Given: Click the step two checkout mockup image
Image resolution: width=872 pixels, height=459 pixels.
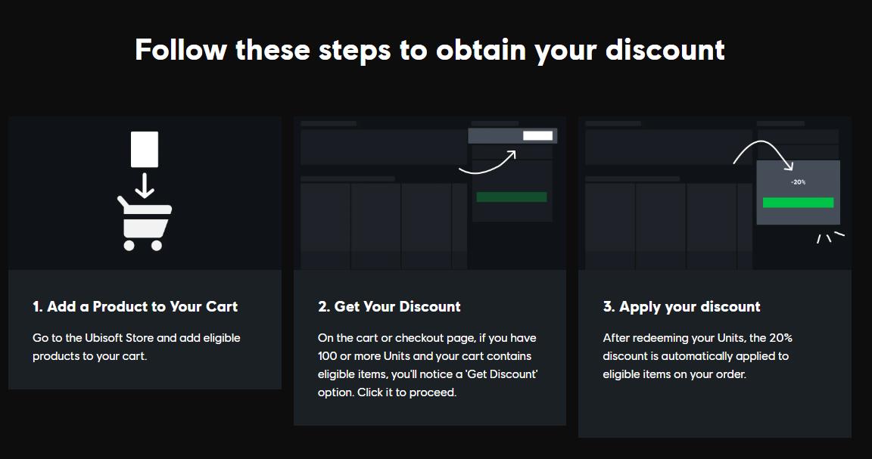Looking at the screenshot, I should coord(430,194).
